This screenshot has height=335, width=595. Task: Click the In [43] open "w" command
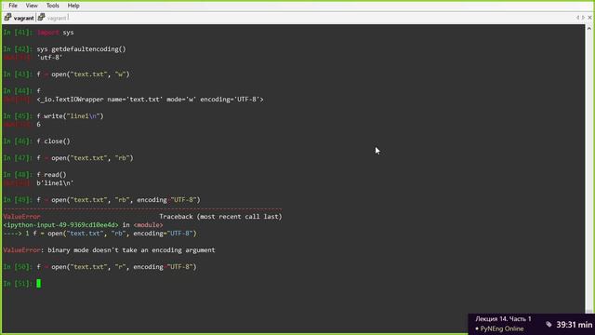coord(83,74)
